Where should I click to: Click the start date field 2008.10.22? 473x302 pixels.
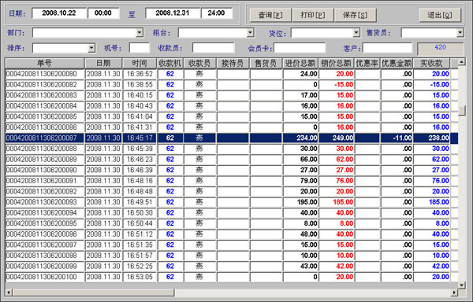click(x=59, y=13)
